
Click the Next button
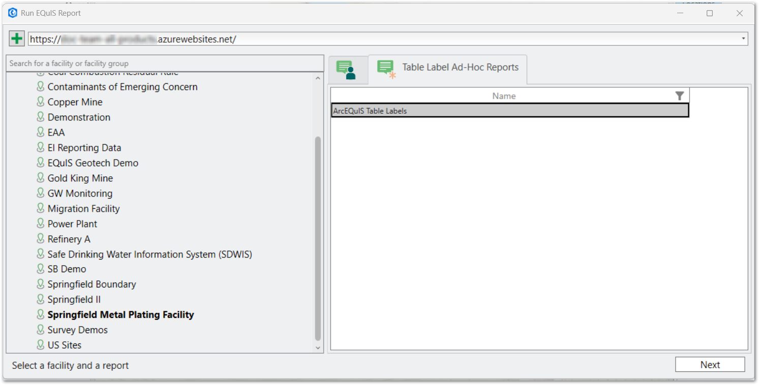pyautogui.click(x=710, y=365)
